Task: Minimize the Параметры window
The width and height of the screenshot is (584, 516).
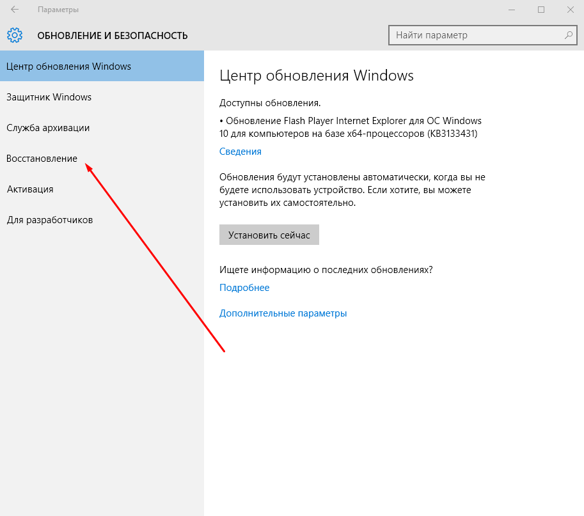Action: tap(511, 10)
